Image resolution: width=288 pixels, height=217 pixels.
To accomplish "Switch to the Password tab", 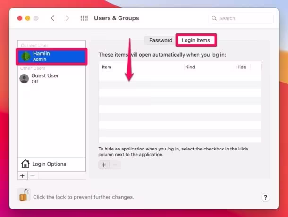I will [161, 40].
